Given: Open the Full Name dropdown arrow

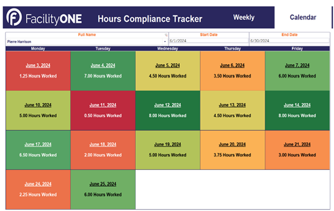Looking at the screenshot, I should [x=165, y=42].
